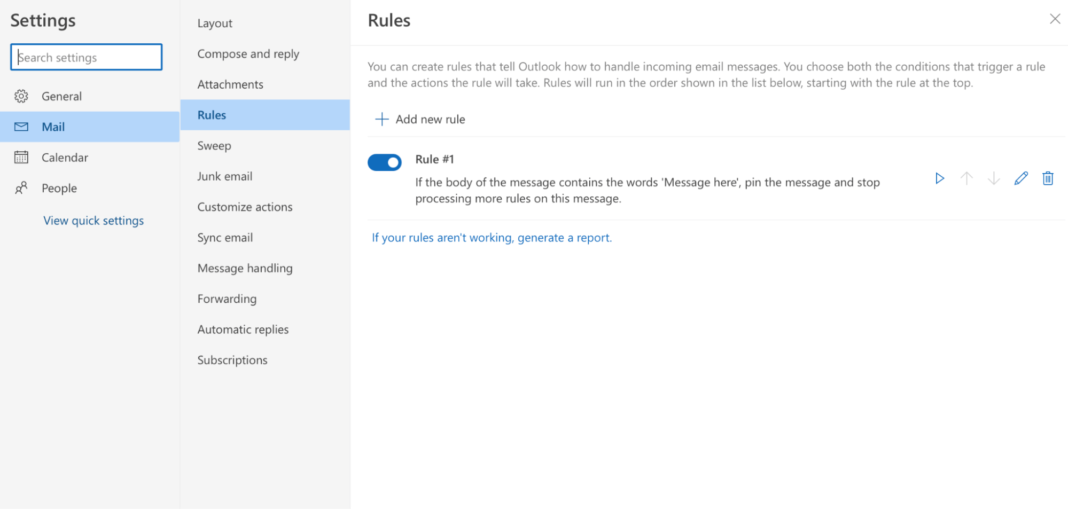Open General settings via the gear icon
The image size is (1068, 509).
21,96
